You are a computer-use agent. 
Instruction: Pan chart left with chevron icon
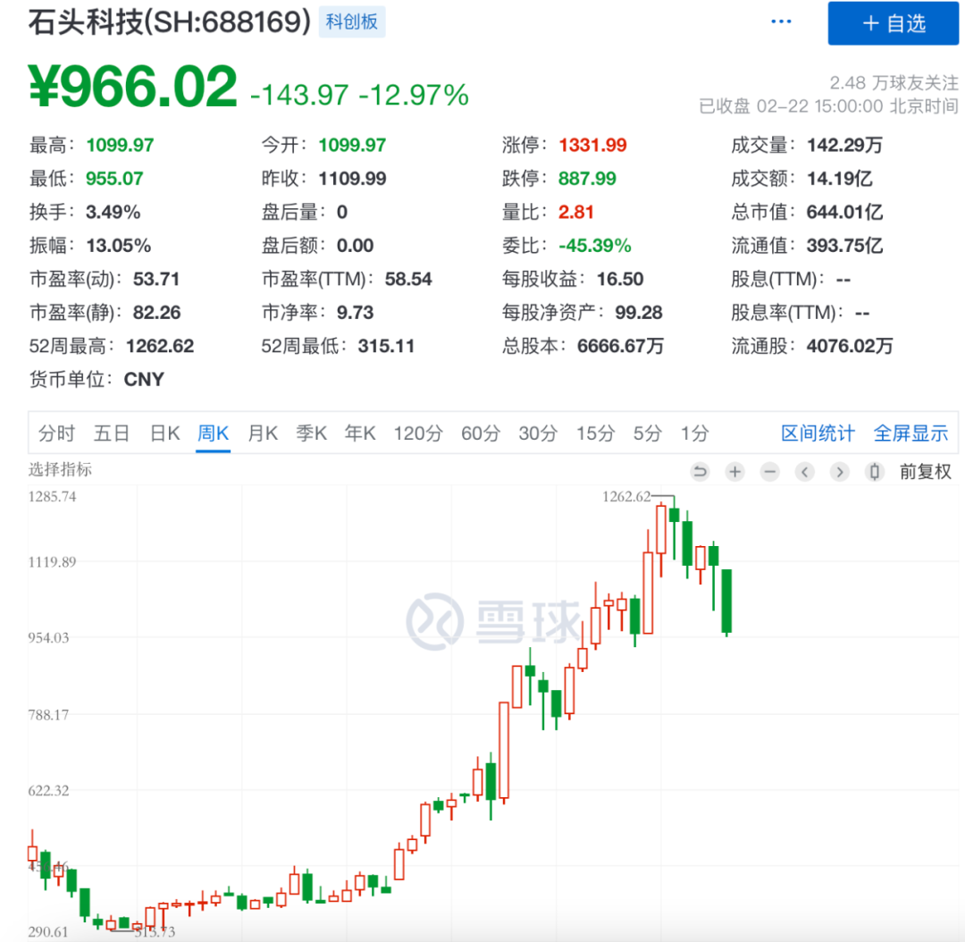click(804, 472)
